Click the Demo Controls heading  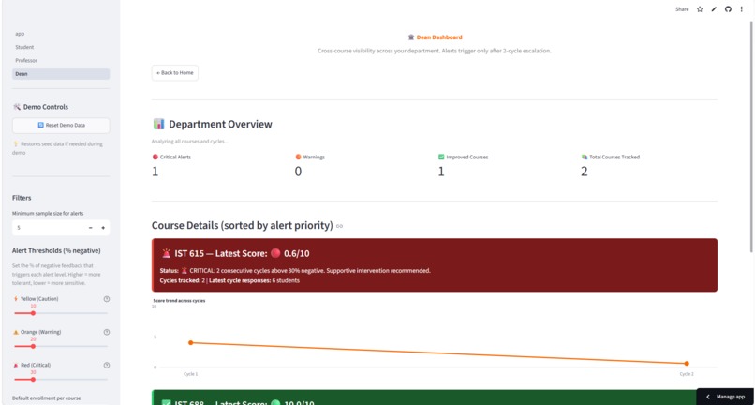[41, 107]
